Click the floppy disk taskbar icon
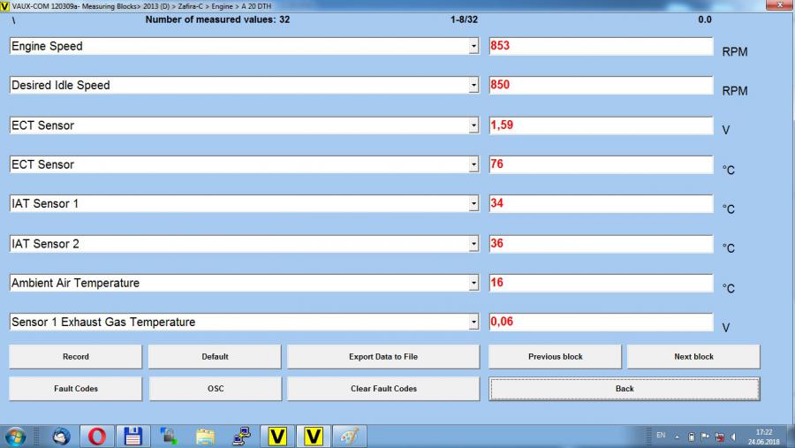The image size is (795, 448). (132, 435)
